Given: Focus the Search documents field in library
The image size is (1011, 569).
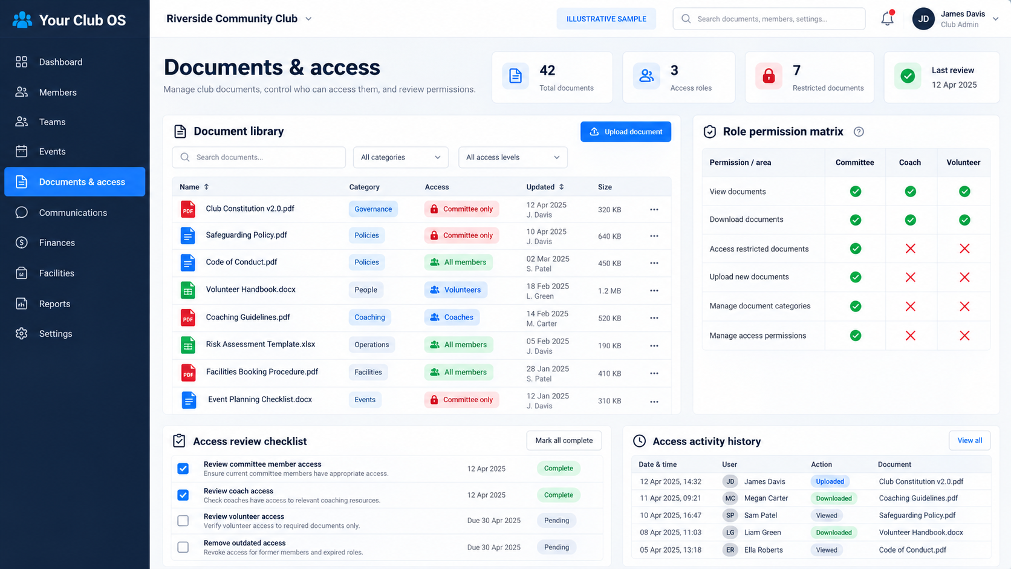Looking at the screenshot, I should tap(259, 157).
